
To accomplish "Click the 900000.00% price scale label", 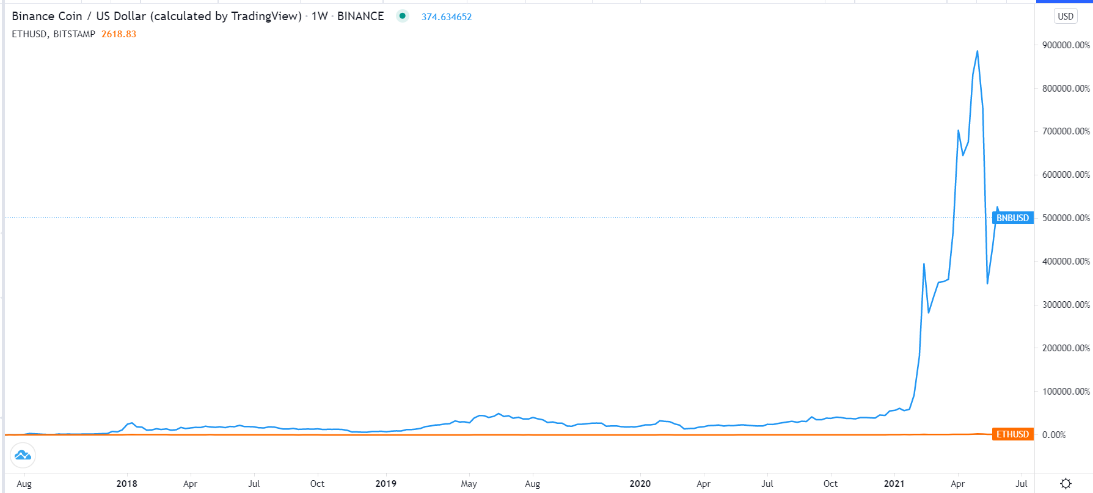I will [x=1066, y=45].
